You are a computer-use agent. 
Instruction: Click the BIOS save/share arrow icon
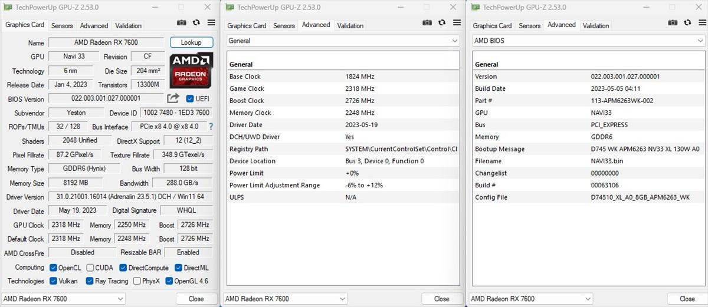point(173,98)
